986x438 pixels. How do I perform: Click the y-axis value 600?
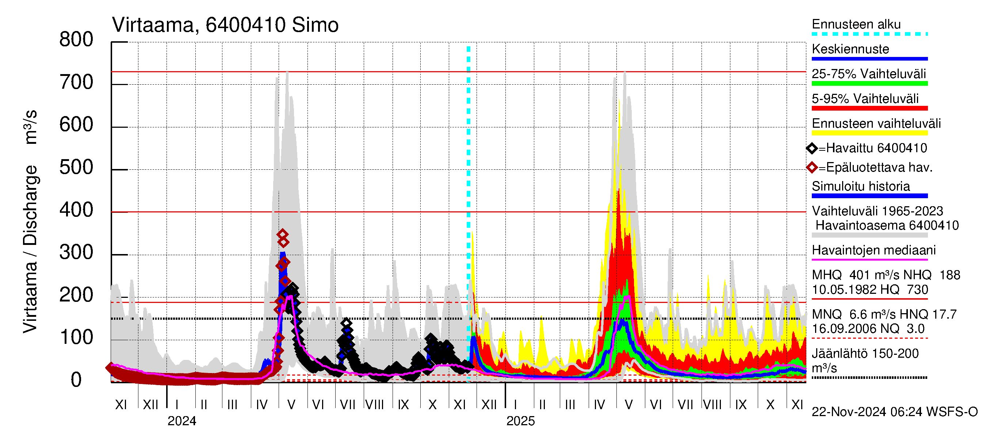point(76,125)
